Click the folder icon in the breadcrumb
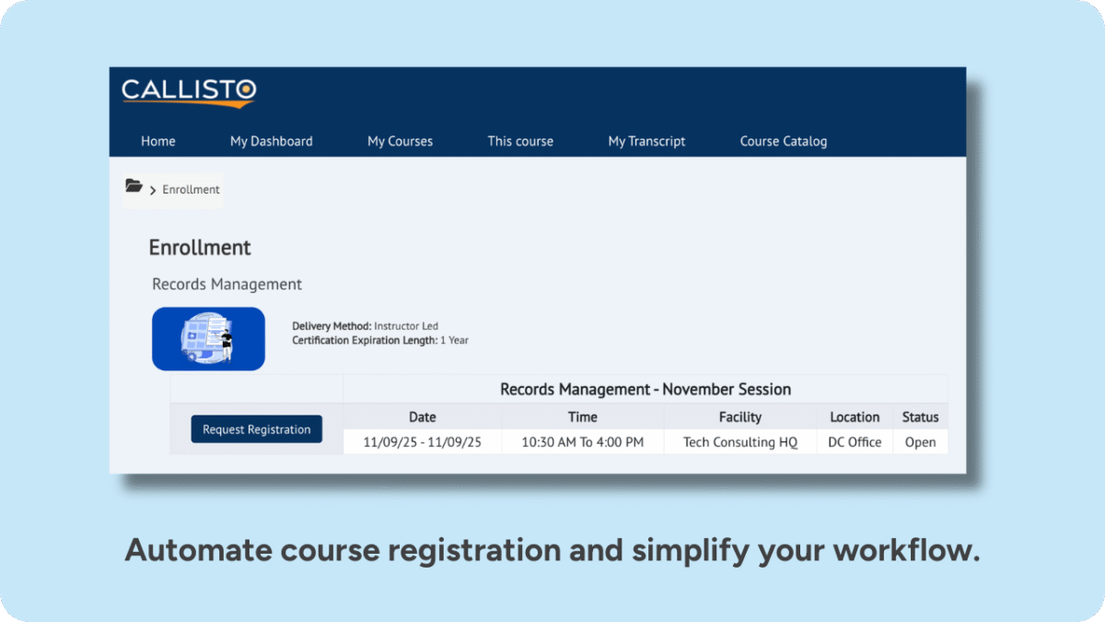The image size is (1105, 622). coord(134,187)
